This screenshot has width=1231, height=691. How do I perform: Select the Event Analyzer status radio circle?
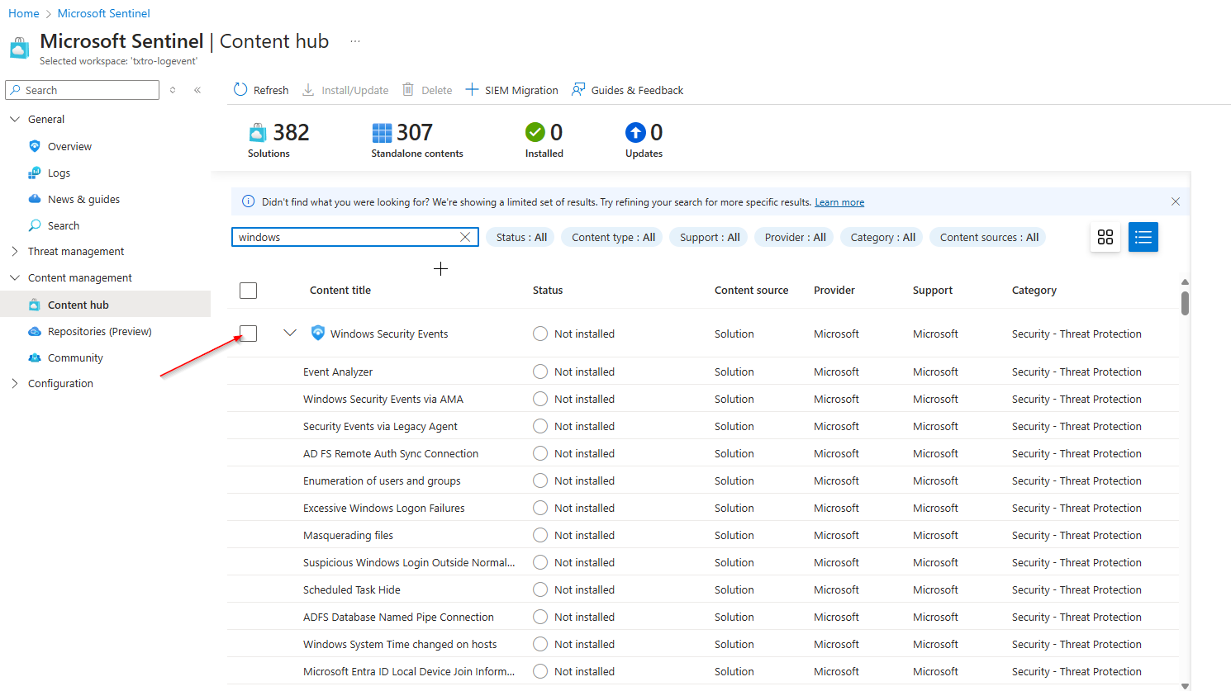[540, 372]
